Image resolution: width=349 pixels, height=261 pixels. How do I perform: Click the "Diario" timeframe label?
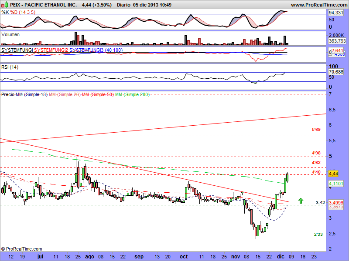pyautogui.click(x=123, y=5)
